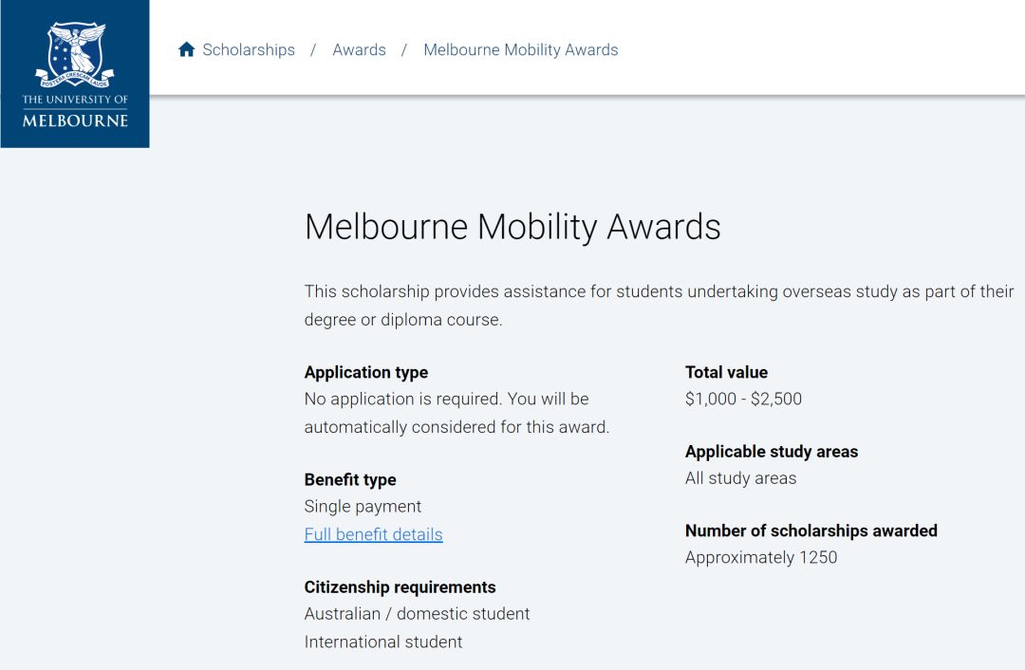Click the $1,000 - $2,500 value text
This screenshot has height=670, width=1025.
[x=743, y=399]
